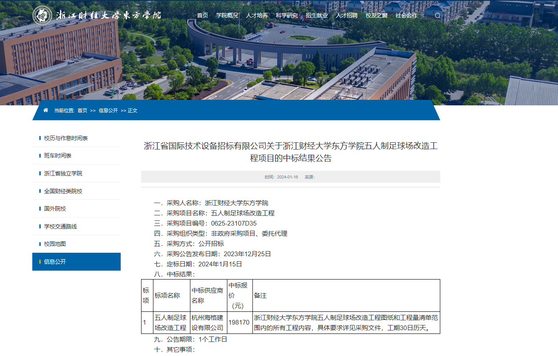Click the 中标供应商名称 table header cell
The image size is (558, 356).
coord(209,295)
